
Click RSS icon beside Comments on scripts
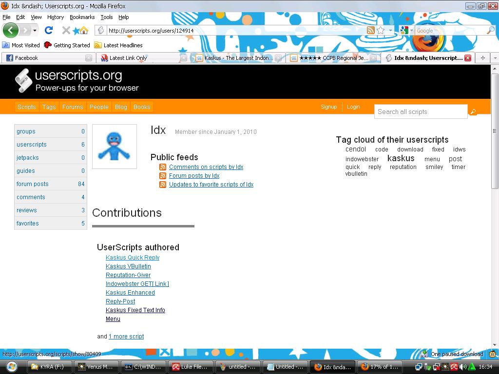click(163, 167)
